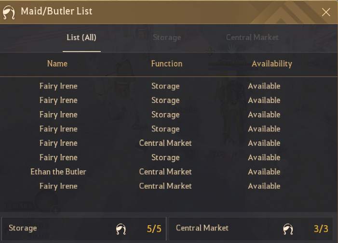The height and width of the screenshot is (243, 338).
Task: Click the 3/3 Central Market maid count
Action: pyautogui.click(x=321, y=229)
